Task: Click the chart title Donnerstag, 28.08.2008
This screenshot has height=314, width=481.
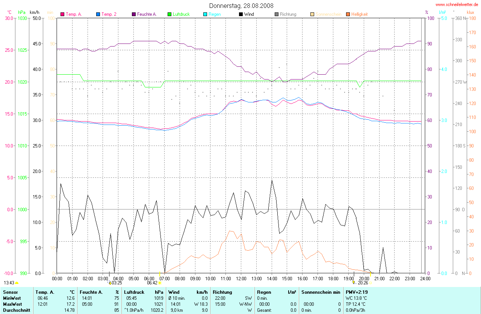Action: (x=241, y=6)
